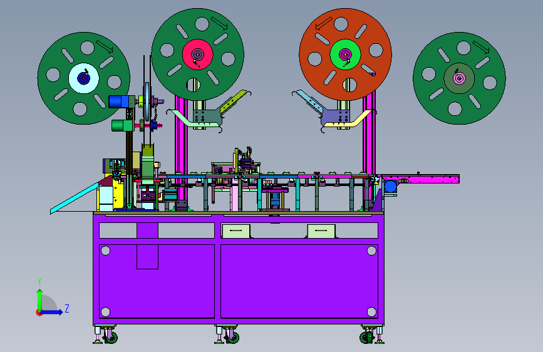Select the bottom-right round hole on the right door
Screen dimensions: 543x352
[x=371, y=312]
